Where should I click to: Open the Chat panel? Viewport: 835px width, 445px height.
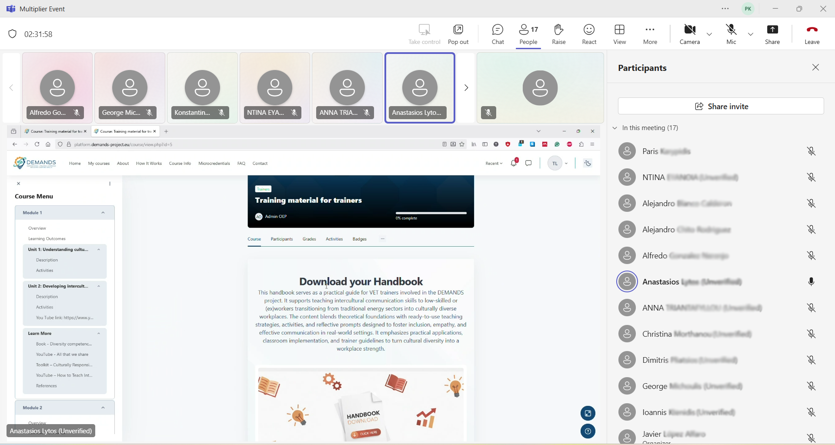click(498, 34)
